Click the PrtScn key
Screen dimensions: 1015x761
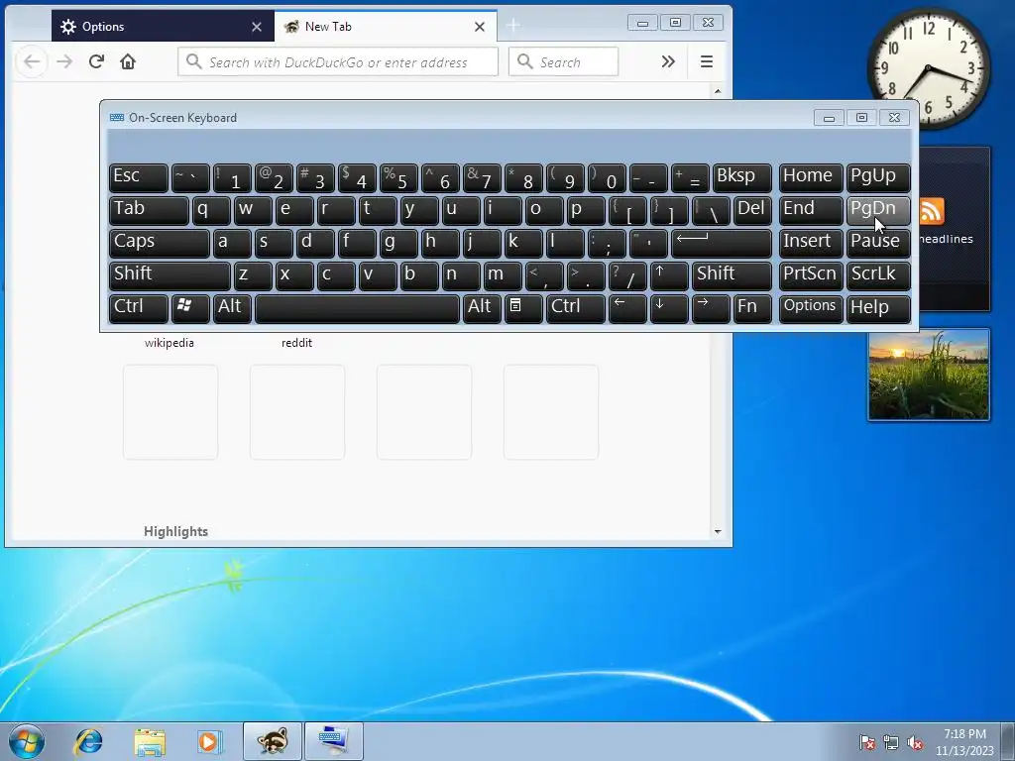tap(810, 275)
